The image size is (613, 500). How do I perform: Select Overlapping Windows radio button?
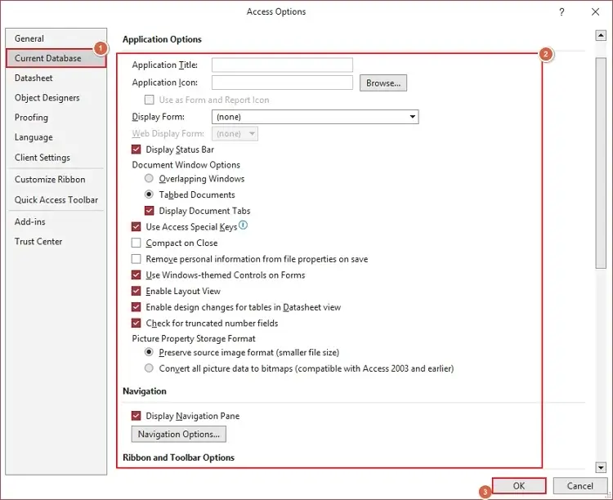pos(149,178)
